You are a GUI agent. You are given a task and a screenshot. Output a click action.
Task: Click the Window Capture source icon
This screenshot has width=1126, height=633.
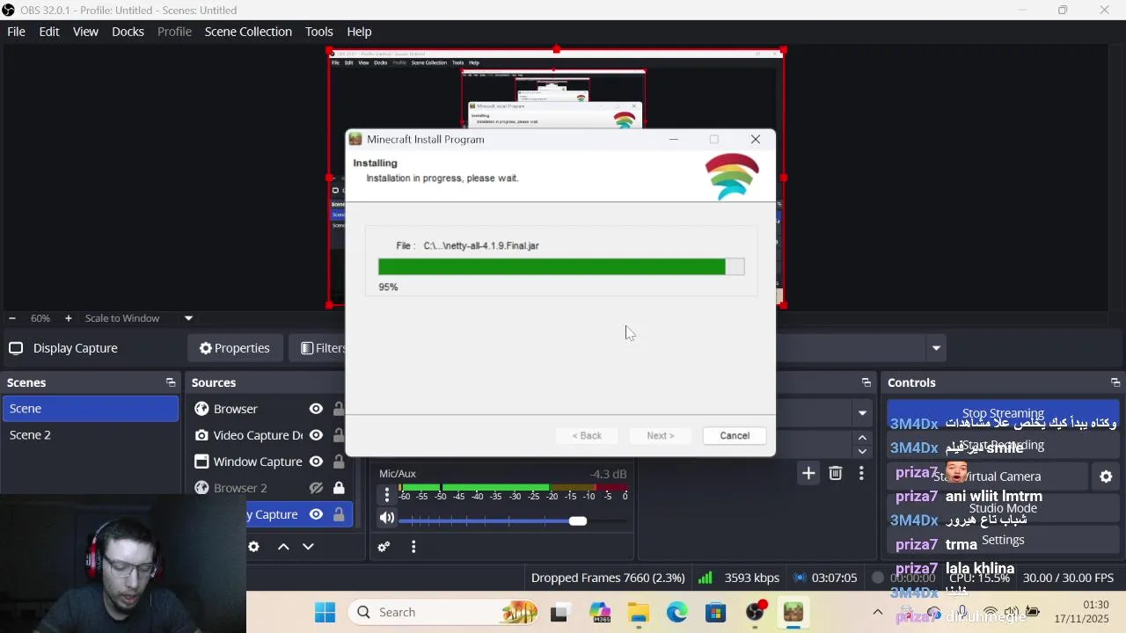[201, 462]
